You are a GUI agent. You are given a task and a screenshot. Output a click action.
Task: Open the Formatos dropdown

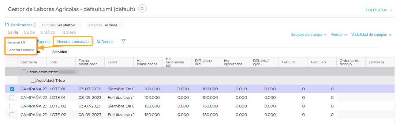click(x=379, y=10)
